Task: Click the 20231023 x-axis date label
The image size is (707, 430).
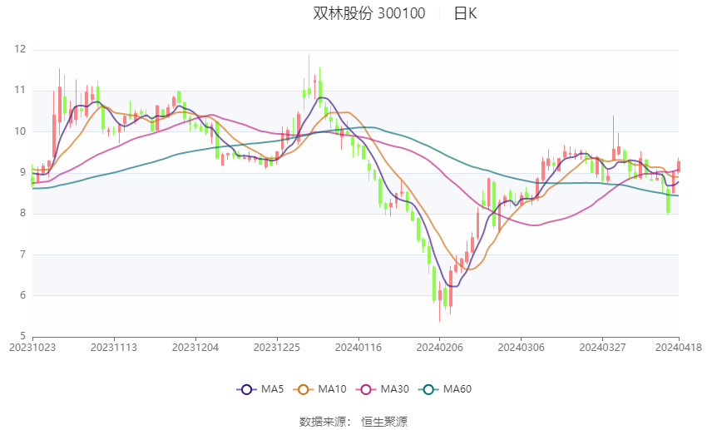Action: (32, 348)
